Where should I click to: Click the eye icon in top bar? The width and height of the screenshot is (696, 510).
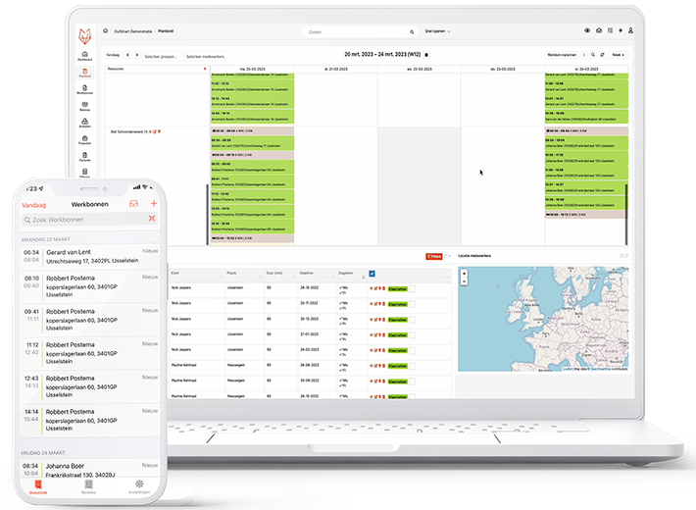pyautogui.click(x=587, y=30)
